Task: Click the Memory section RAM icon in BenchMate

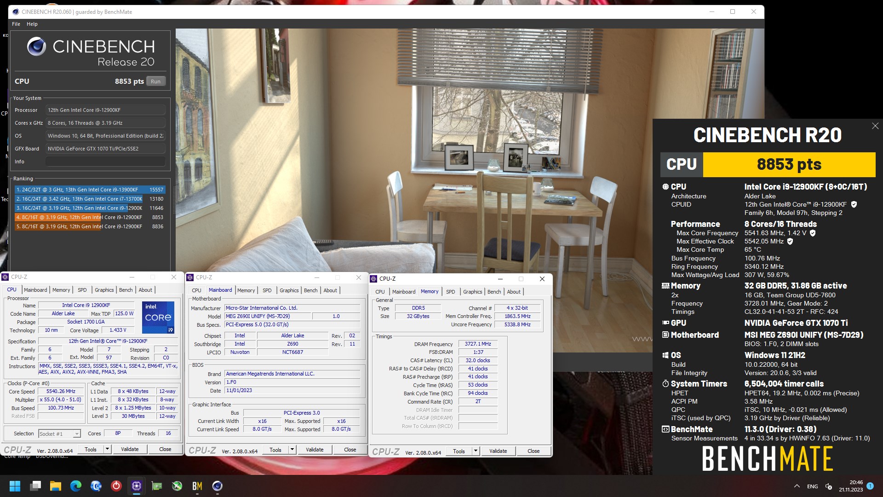Action: point(665,286)
